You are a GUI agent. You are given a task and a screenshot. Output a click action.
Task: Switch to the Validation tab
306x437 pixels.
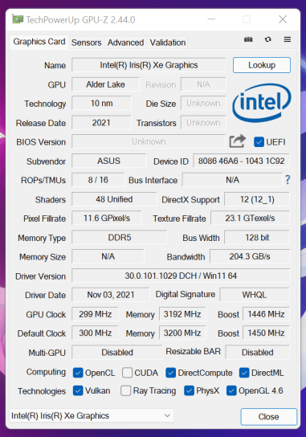[x=168, y=43]
